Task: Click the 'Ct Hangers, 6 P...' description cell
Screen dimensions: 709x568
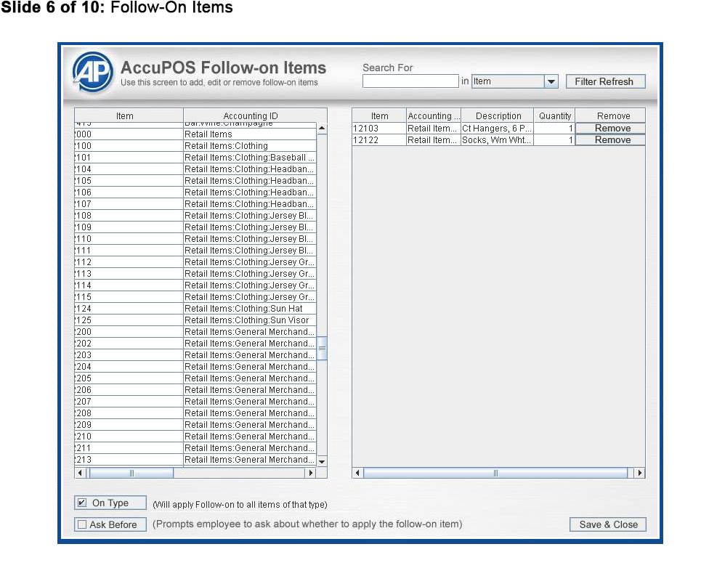Action: pos(497,129)
